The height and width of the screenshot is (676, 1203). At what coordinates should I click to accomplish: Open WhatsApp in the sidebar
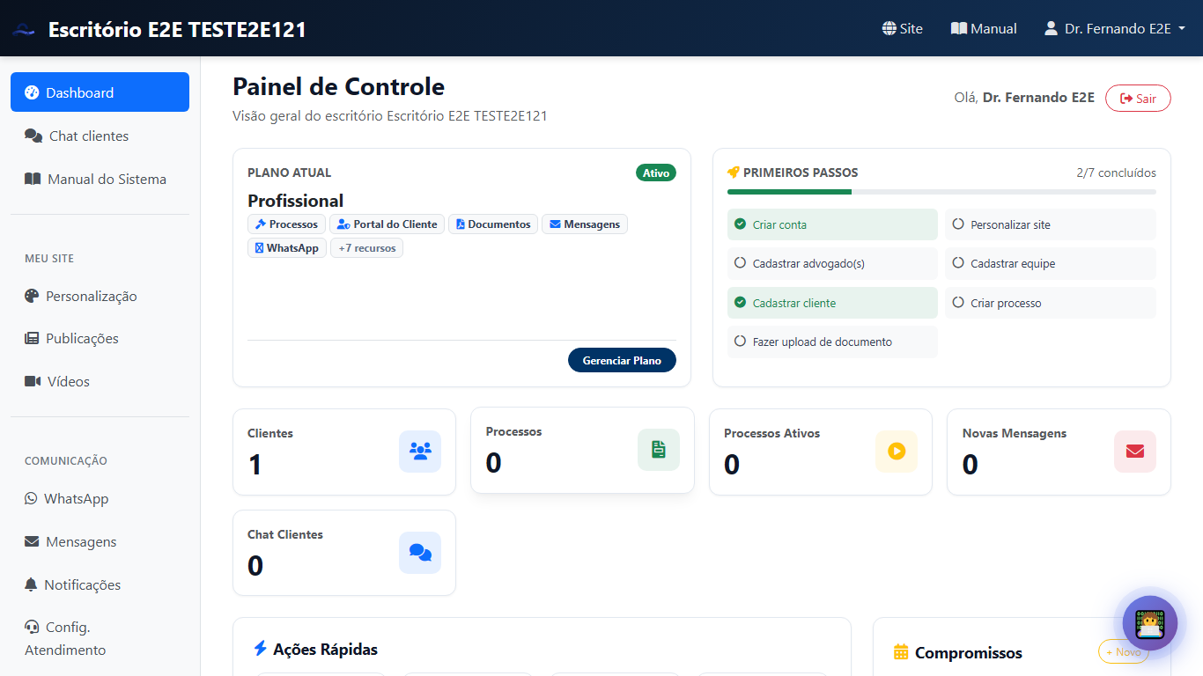(x=100, y=498)
